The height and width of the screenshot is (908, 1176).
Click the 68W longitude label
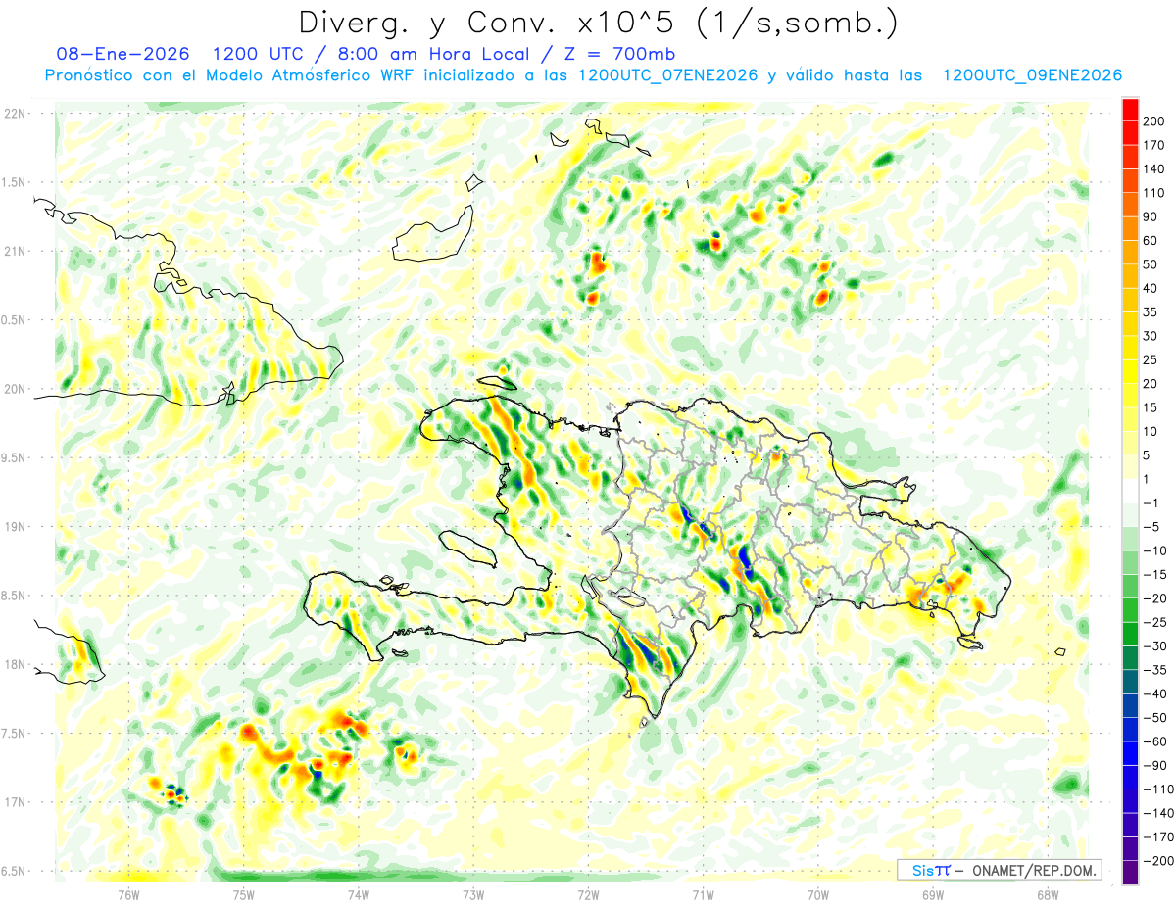(x=1048, y=894)
